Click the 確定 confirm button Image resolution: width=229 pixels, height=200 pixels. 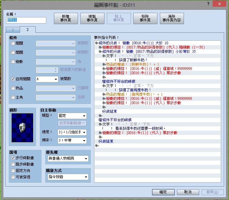click(x=163, y=192)
